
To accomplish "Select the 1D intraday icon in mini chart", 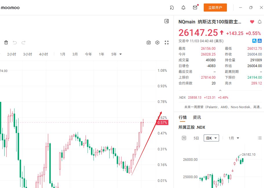I will (x=184, y=138).
